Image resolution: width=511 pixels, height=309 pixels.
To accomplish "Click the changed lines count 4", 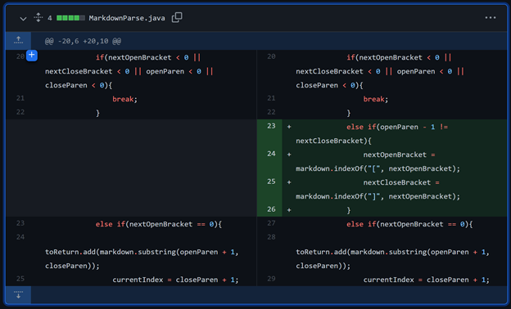I will tap(49, 18).
